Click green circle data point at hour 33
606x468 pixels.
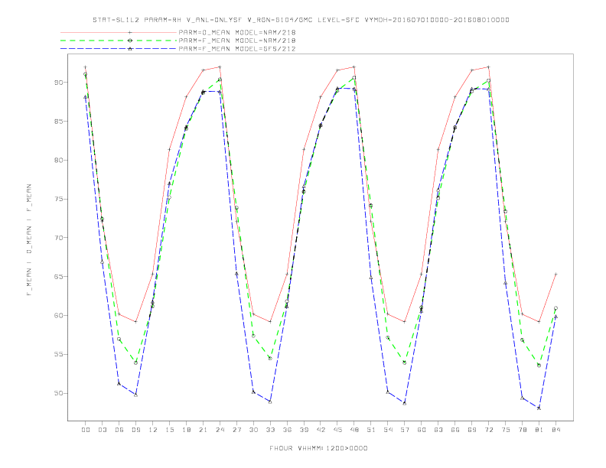pyautogui.click(x=270, y=359)
